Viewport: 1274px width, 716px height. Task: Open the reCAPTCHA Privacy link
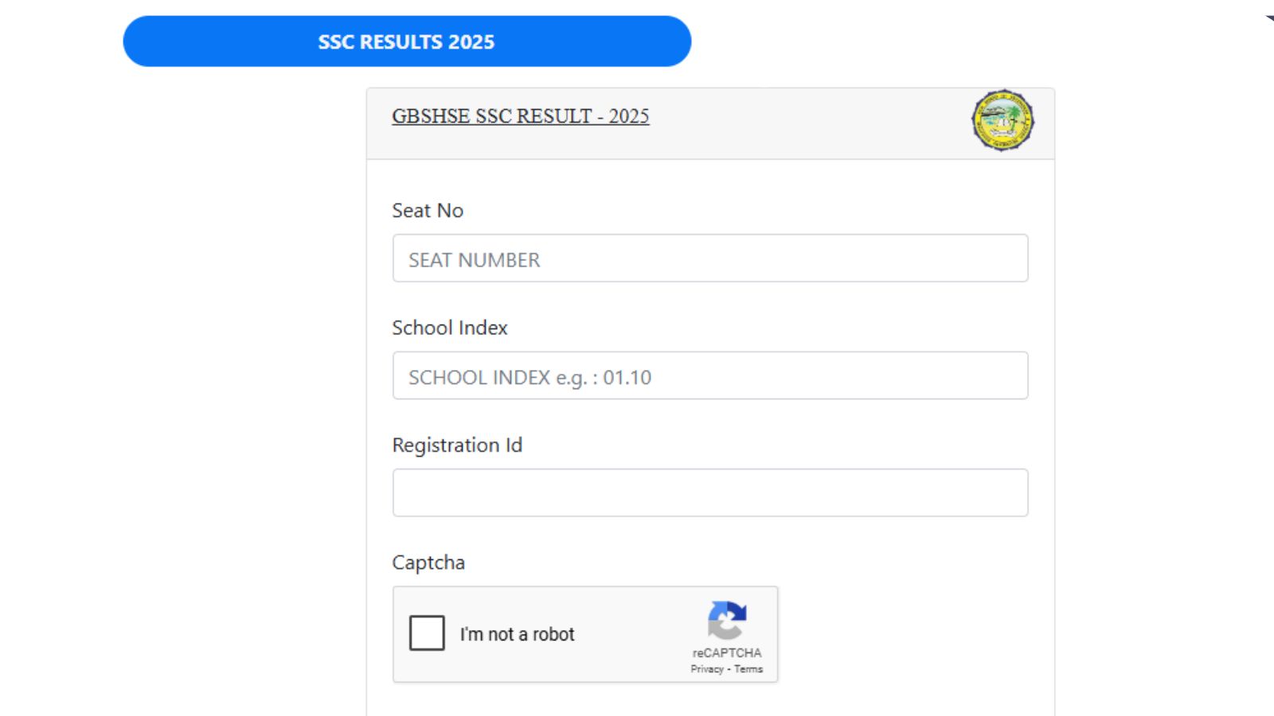click(706, 669)
